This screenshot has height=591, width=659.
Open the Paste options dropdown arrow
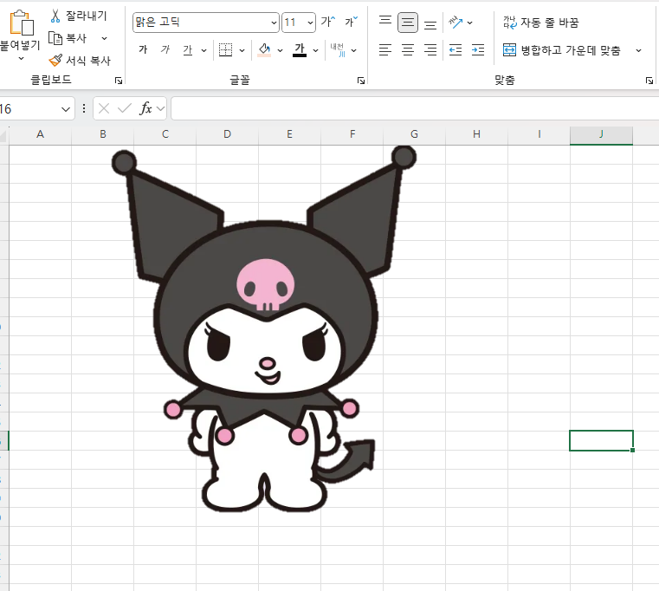(21, 59)
